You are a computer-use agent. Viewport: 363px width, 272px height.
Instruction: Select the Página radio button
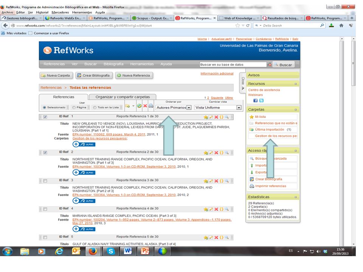tap(74, 107)
